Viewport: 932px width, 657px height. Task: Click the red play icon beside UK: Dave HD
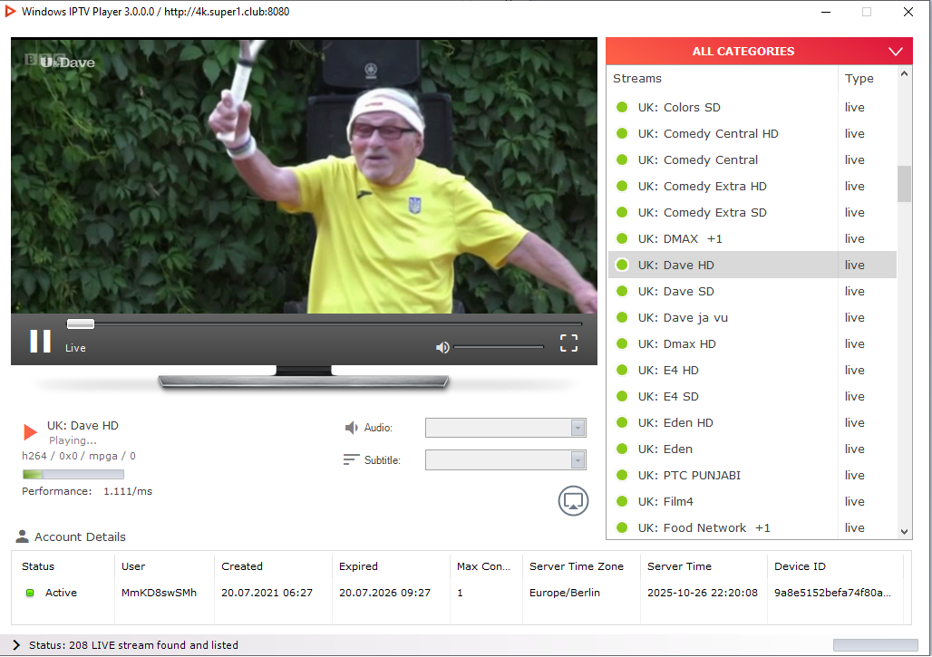coord(31,432)
